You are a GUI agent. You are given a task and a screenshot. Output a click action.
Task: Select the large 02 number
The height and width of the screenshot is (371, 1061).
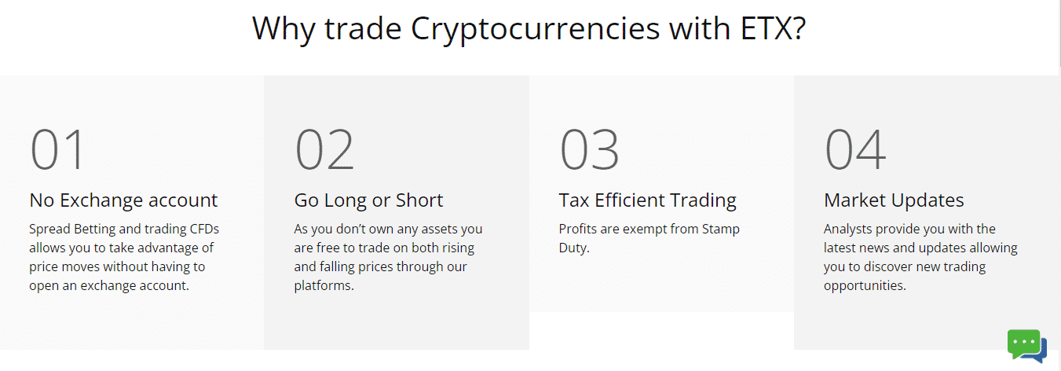(x=324, y=149)
